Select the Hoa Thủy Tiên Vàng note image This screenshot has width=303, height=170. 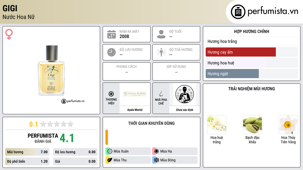click(288, 125)
